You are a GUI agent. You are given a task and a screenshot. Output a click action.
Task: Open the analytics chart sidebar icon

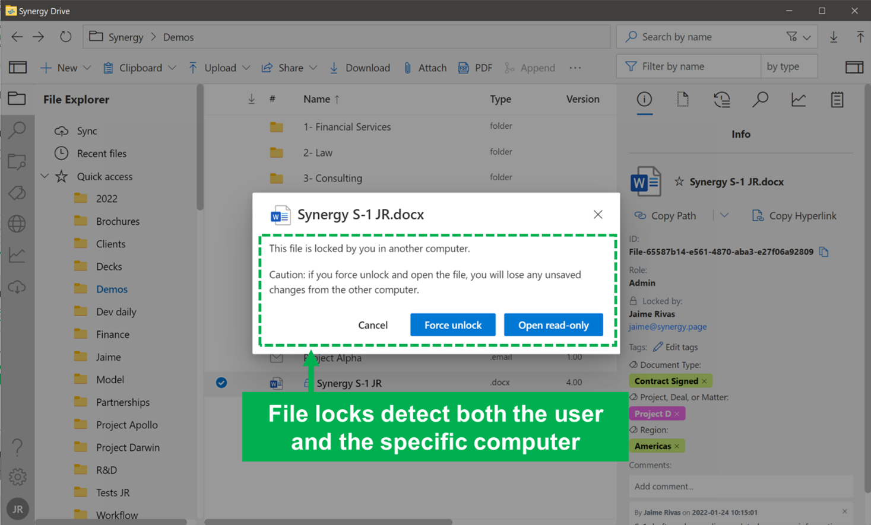[x=17, y=255]
